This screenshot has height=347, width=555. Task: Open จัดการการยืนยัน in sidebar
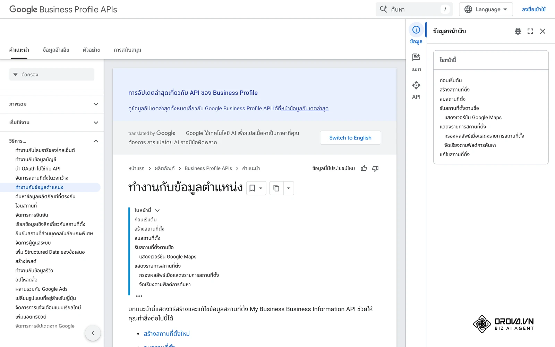tap(32, 215)
